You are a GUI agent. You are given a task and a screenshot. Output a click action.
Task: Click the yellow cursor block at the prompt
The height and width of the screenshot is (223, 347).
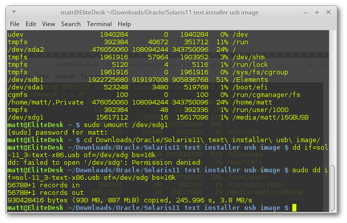[x=294, y=207]
